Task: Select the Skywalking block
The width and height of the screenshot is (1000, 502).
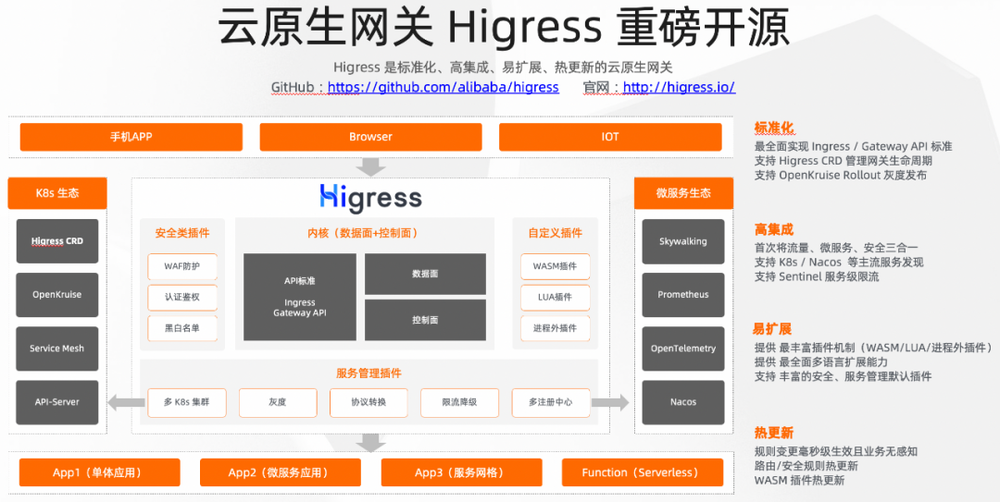Action: pos(683,241)
